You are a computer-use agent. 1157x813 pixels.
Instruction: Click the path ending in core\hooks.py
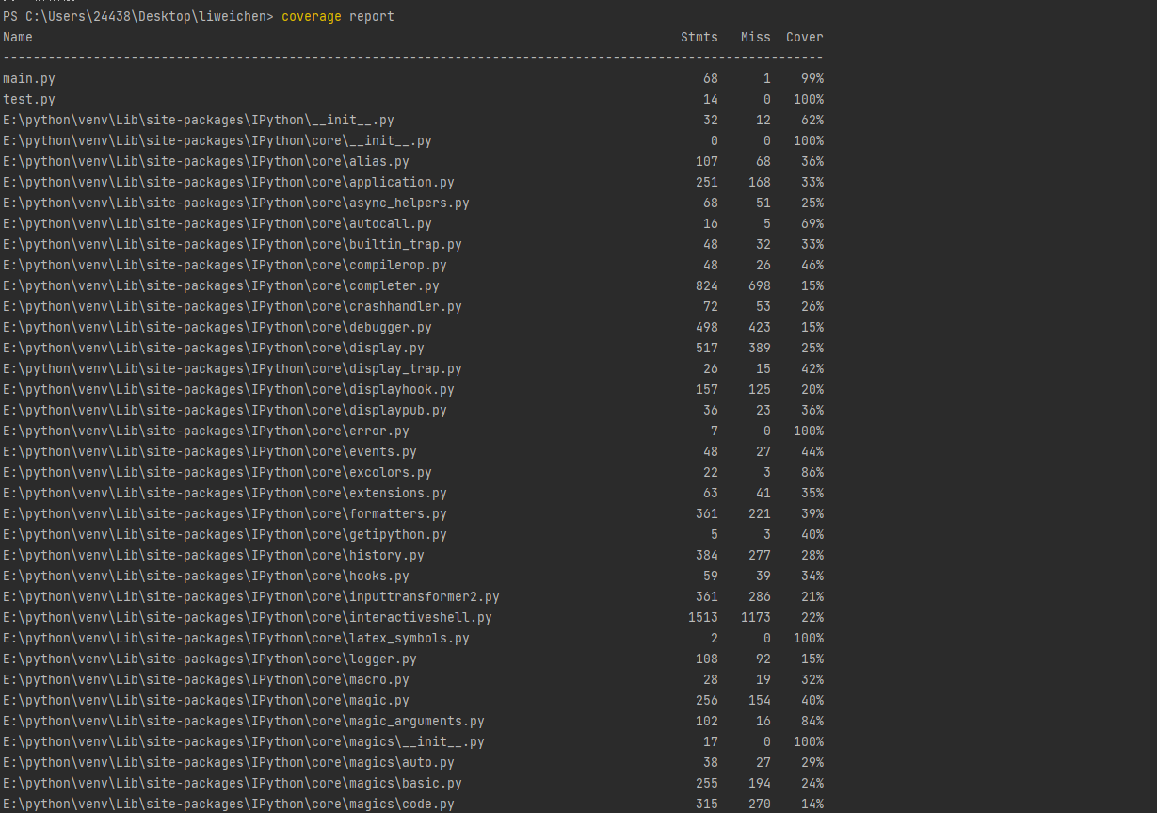coord(206,577)
